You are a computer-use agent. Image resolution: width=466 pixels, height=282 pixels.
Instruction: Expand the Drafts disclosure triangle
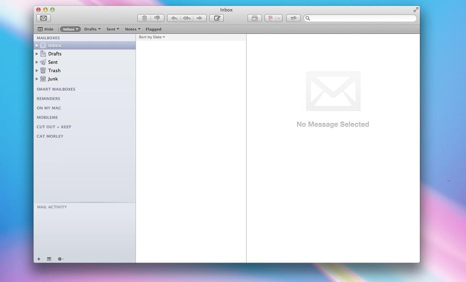37,54
